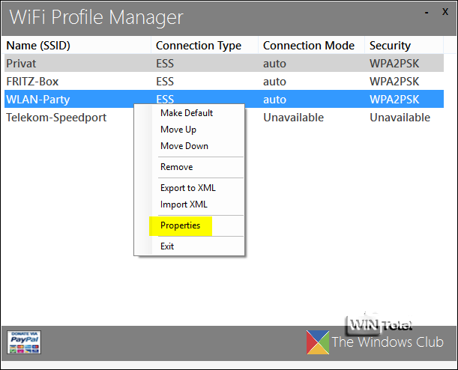This screenshot has height=370, width=458.
Task: Sort by the Name (SSID) column header
Action: coord(38,46)
